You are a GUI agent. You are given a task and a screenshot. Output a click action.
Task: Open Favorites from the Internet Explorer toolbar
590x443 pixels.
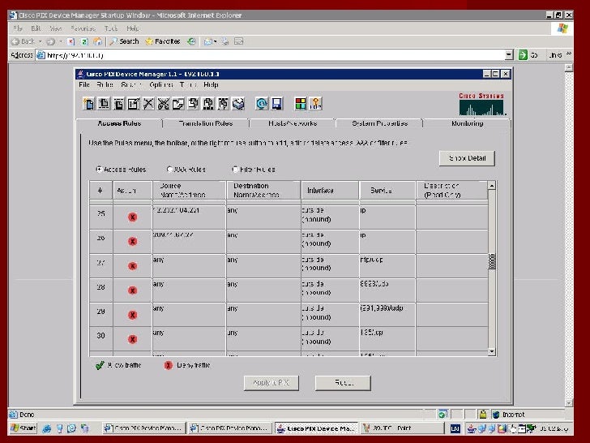(x=163, y=41)
